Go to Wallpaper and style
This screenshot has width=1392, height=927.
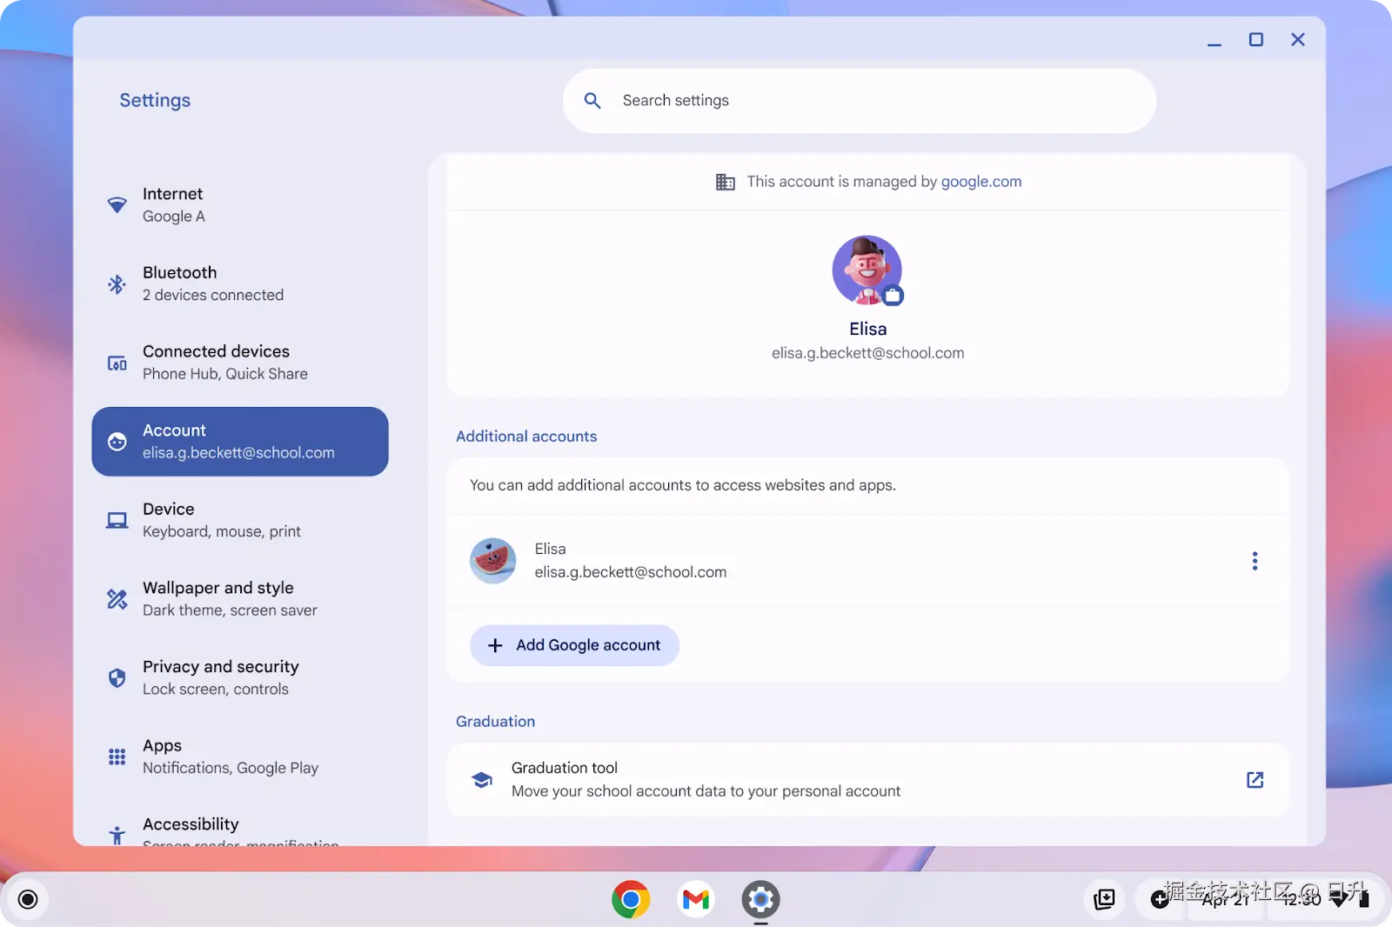coord(240,599)
